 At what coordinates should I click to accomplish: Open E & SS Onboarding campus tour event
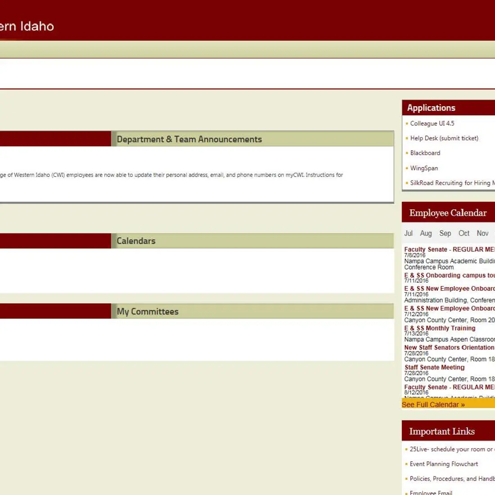(x=449, y=275)
